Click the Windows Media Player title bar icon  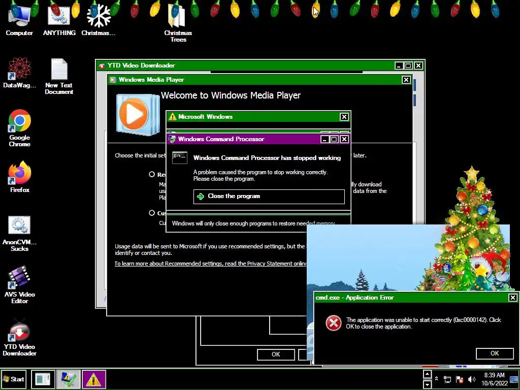click(x=113, y=80)
